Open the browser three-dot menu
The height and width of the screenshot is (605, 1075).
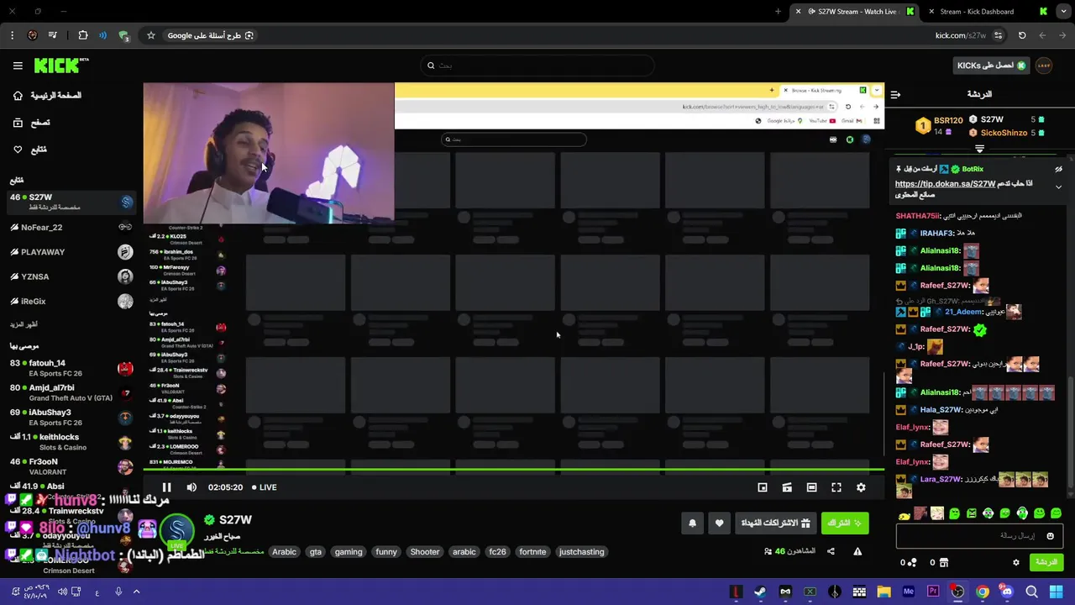click(12, 35)
